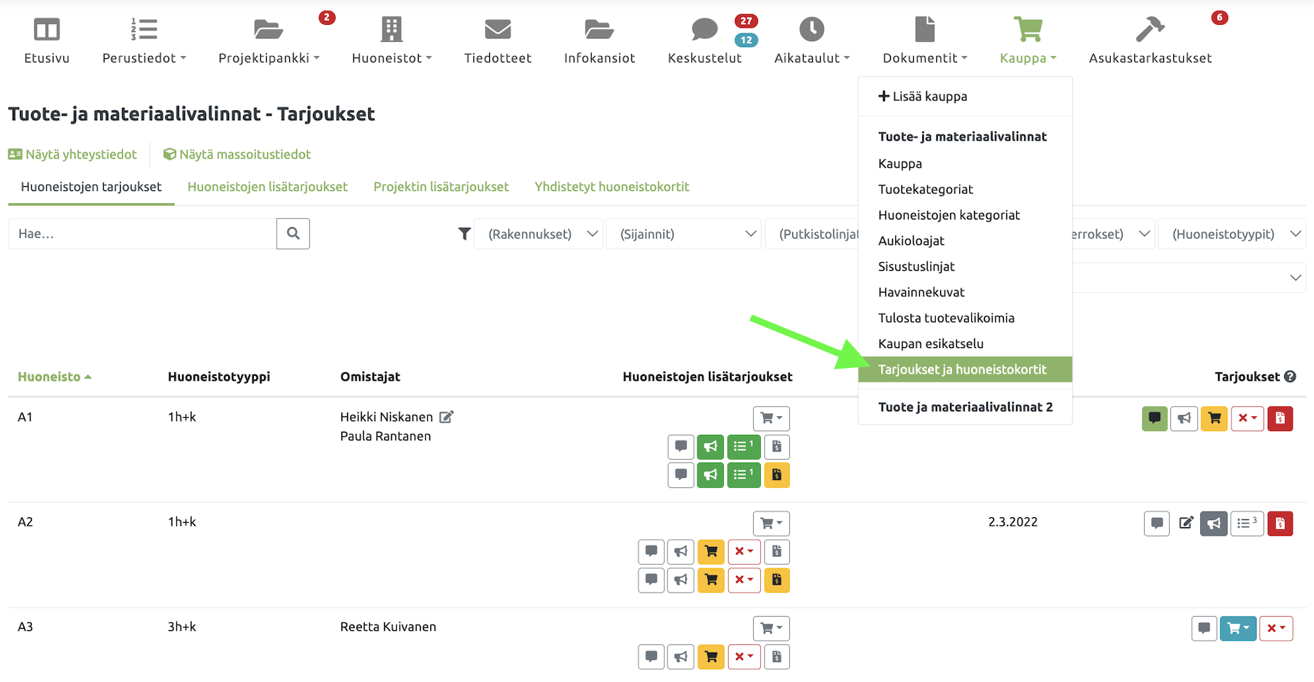
Task: Click the Hae search input field
Action: [142, 234]
